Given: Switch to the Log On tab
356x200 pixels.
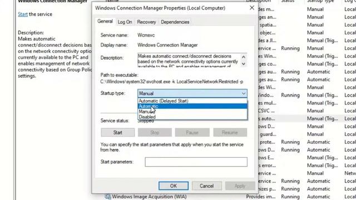Looking at the screenshot, I should click(x=125, y=22).
